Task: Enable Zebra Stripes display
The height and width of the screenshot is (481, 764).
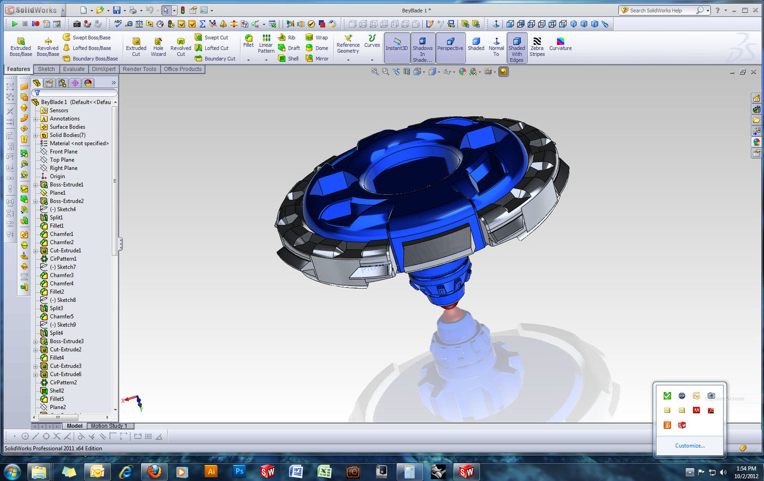Action: pos(537,47)
